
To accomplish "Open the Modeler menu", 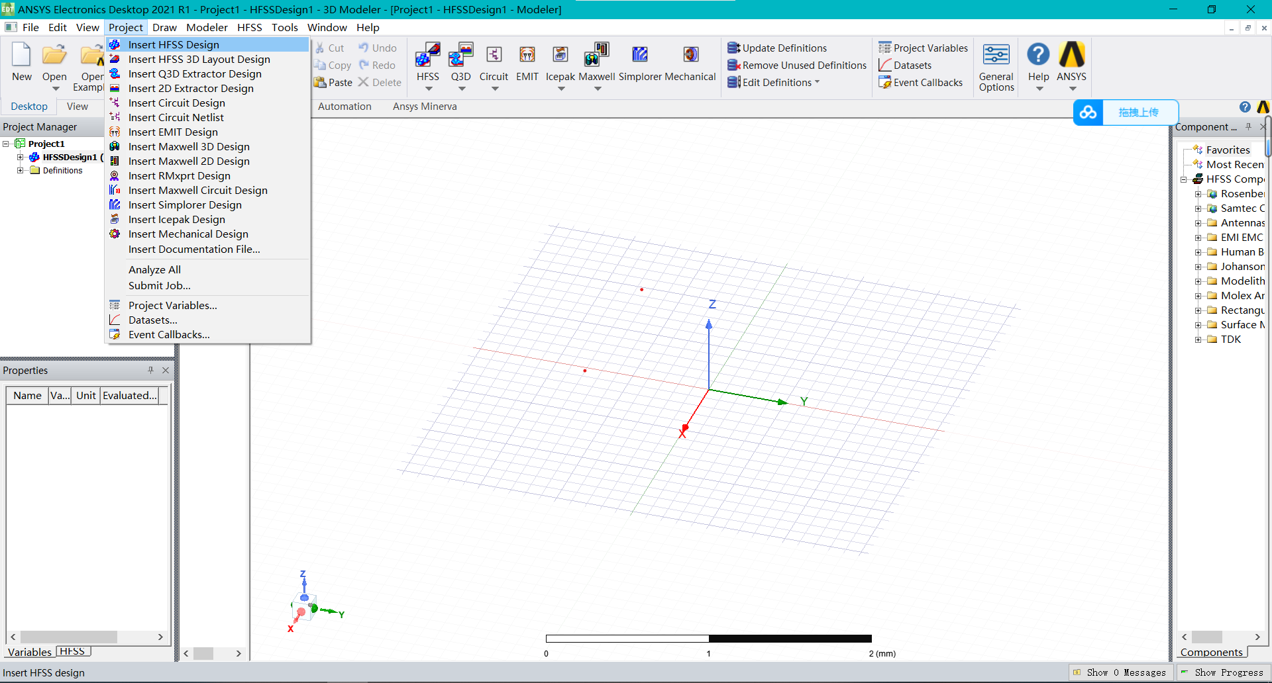I will pos(207,27).
